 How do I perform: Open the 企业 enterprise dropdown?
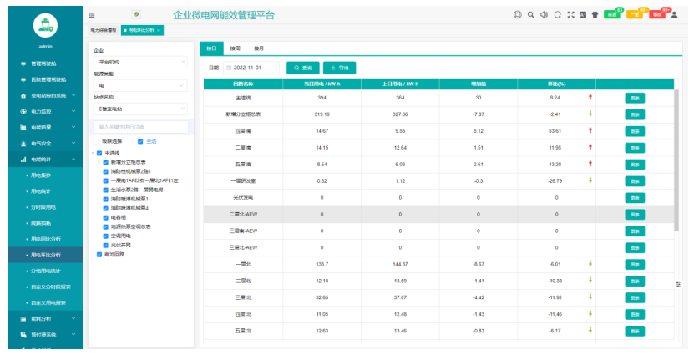140,63
